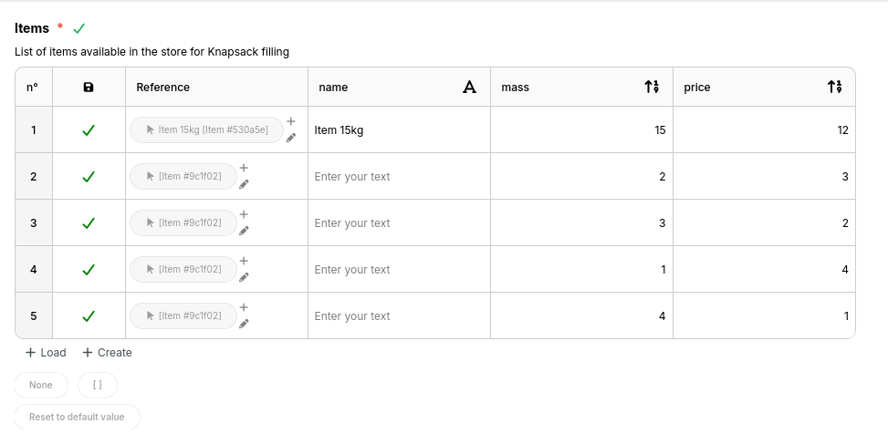Viewport: 888px width, 434px height.
Task: Click the pencil edit icon in row 1
Action: (291, 138)
